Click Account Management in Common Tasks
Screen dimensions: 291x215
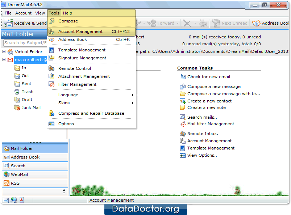click(209, 141)
